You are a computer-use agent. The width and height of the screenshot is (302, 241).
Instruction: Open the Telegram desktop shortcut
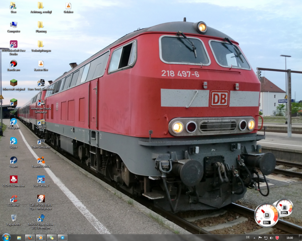[x=13, y=124]
